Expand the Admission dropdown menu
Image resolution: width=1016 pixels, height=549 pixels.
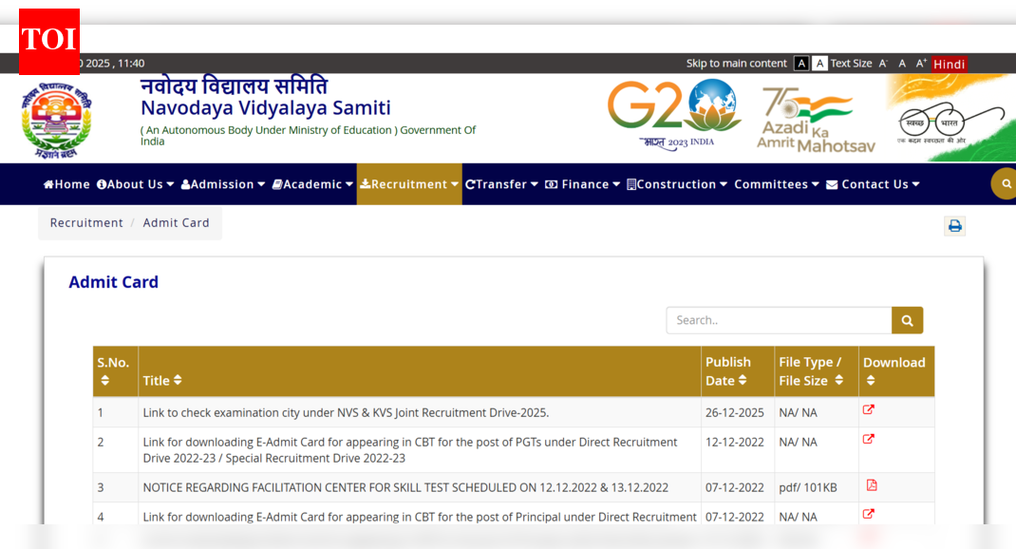click(223, 184)
